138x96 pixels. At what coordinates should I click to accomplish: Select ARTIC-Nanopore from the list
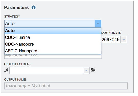tap(53, 51)
